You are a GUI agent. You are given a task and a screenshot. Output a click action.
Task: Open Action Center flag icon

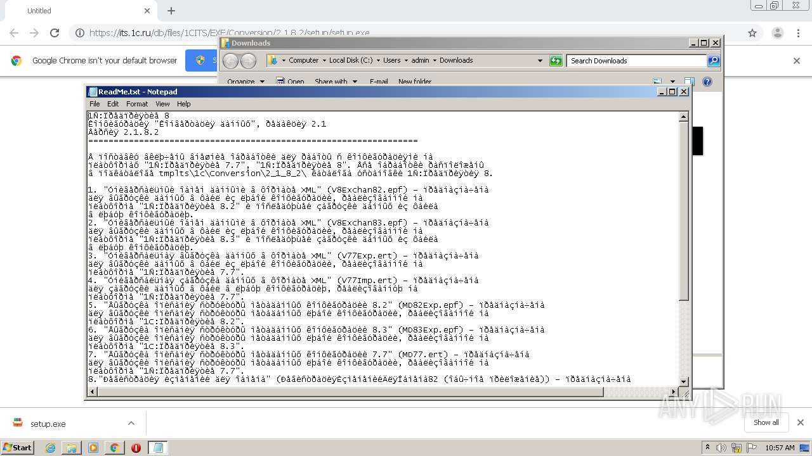pyautogui.click(x=751, y=448)
